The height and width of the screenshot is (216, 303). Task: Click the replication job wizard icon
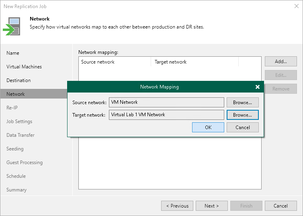coord(12,26)
